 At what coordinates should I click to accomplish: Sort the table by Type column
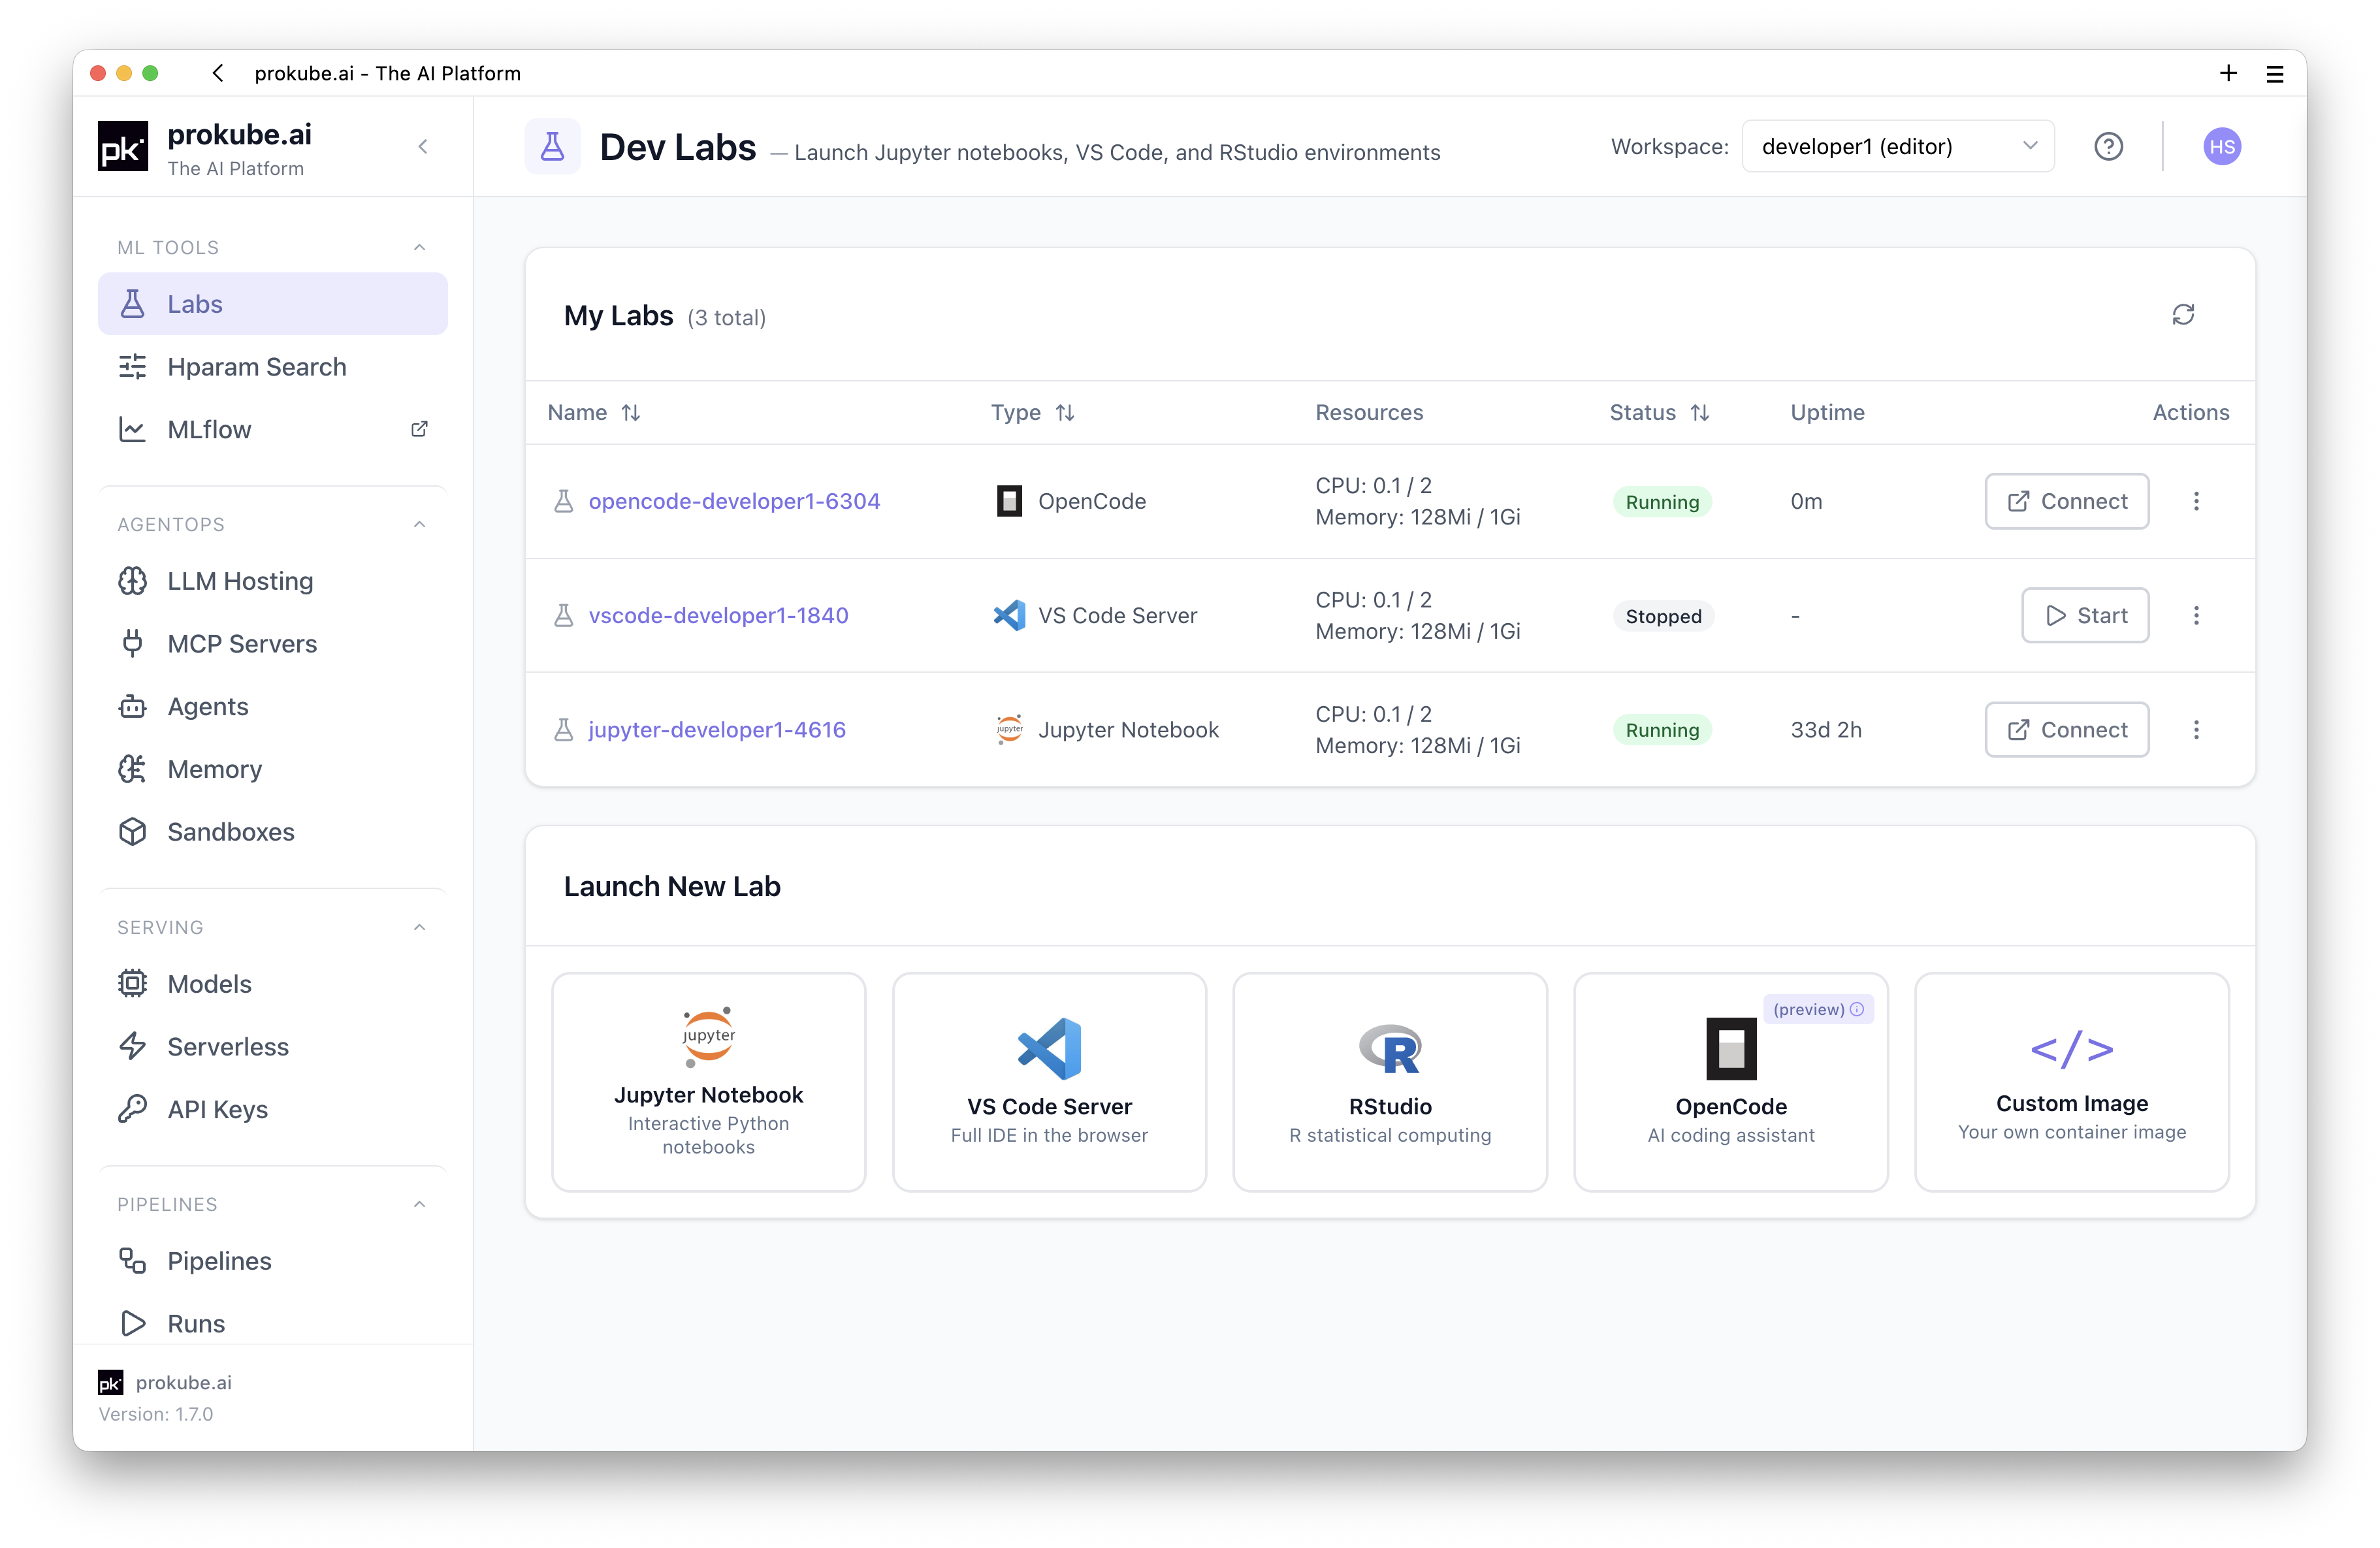[x=1033, y=412]
